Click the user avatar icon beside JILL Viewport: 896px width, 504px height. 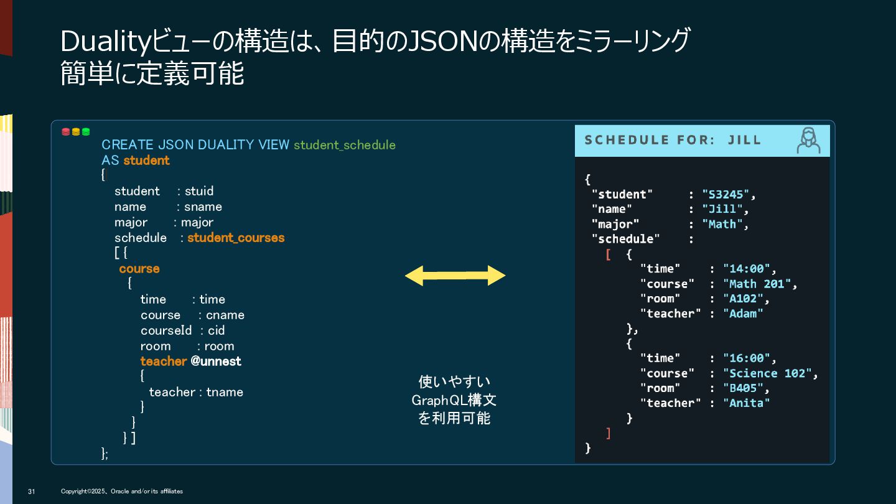coord(808,140)
